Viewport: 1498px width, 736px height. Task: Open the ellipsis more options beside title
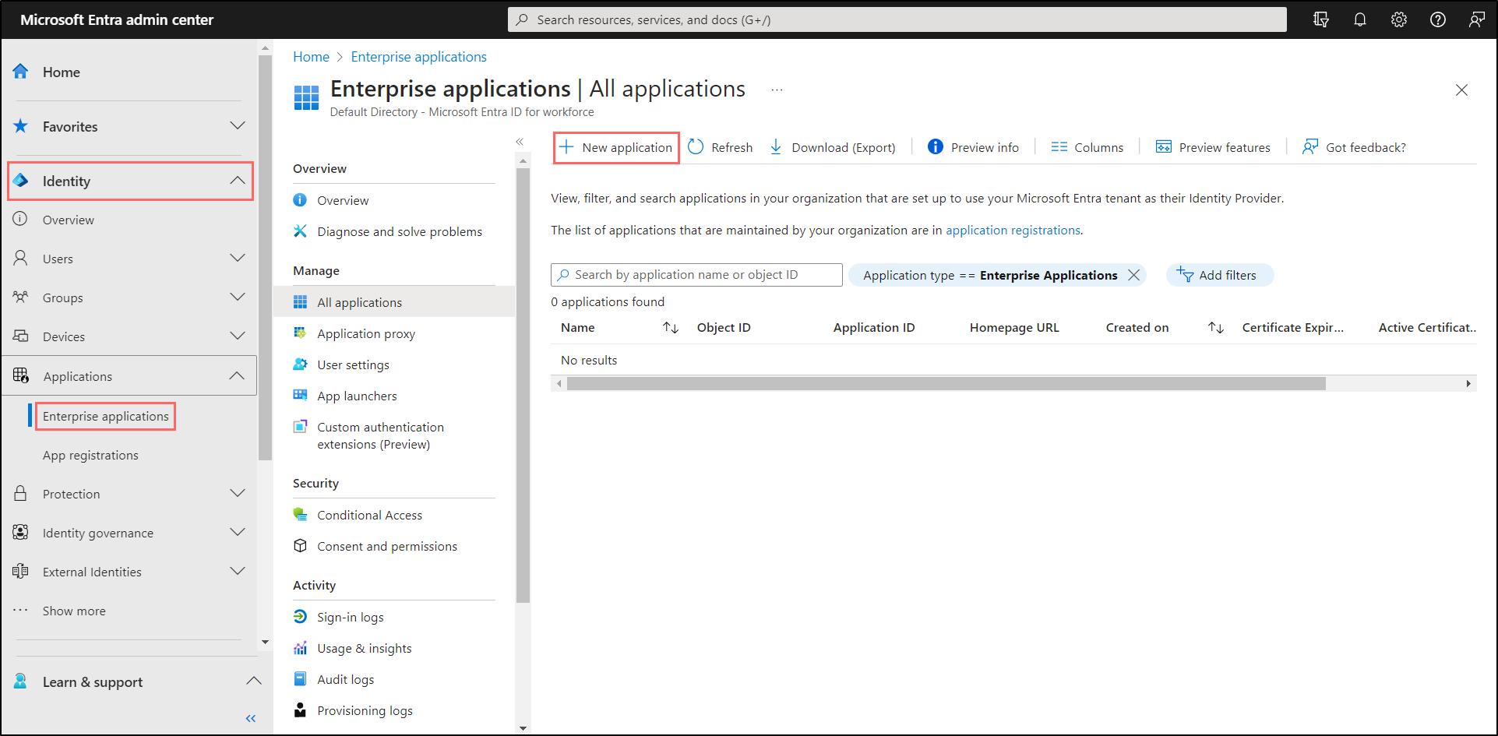777,90
